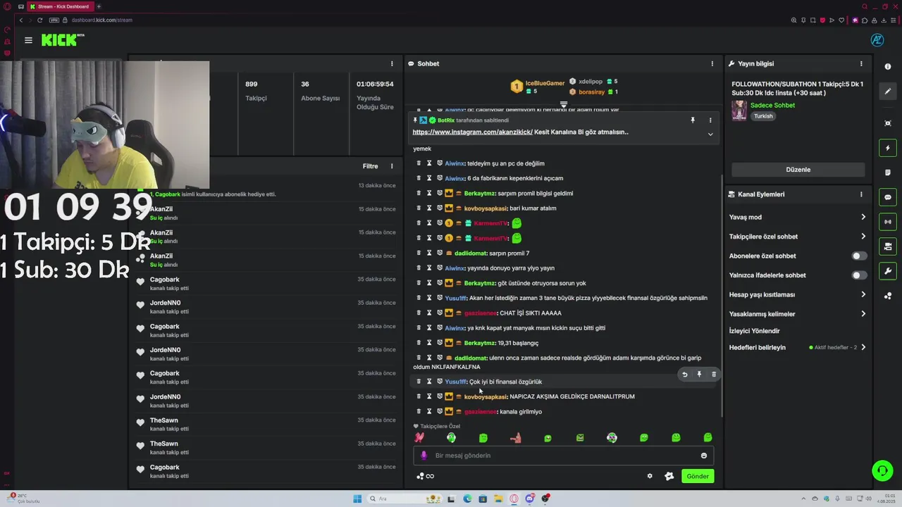Click reply arrow on Yusu1ff's finansal özgürlük message
902x507 pixels.
(x=684, y=375)
